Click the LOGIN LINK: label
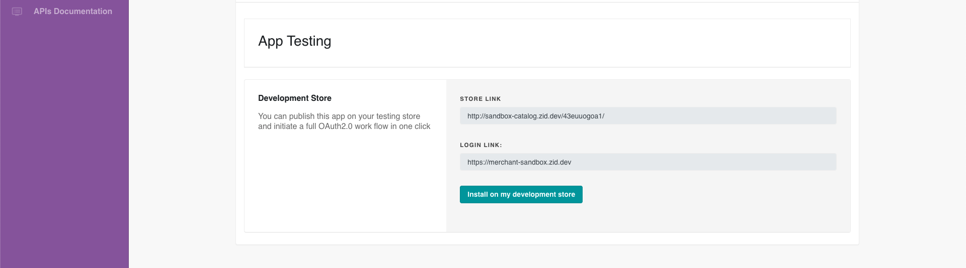966x268 pixels. pyautogui.click(x=481, y=145)
